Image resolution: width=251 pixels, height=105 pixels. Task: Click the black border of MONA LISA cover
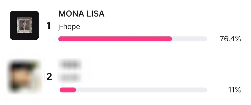pos(13,25)
